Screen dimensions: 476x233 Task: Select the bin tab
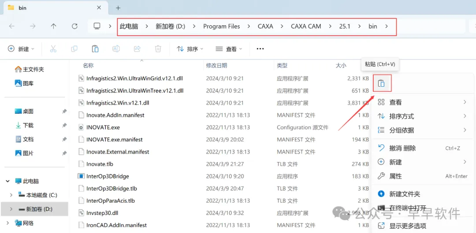(x=55, y=8)
